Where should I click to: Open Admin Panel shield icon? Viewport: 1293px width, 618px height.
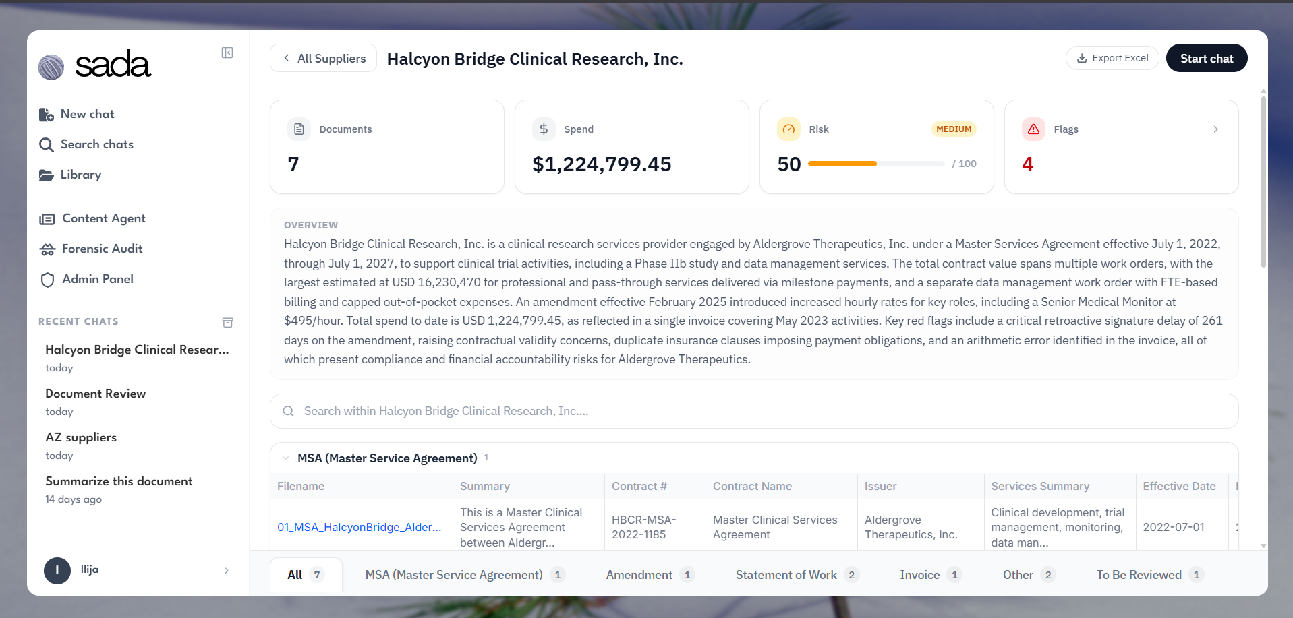(x=47, y=280)
